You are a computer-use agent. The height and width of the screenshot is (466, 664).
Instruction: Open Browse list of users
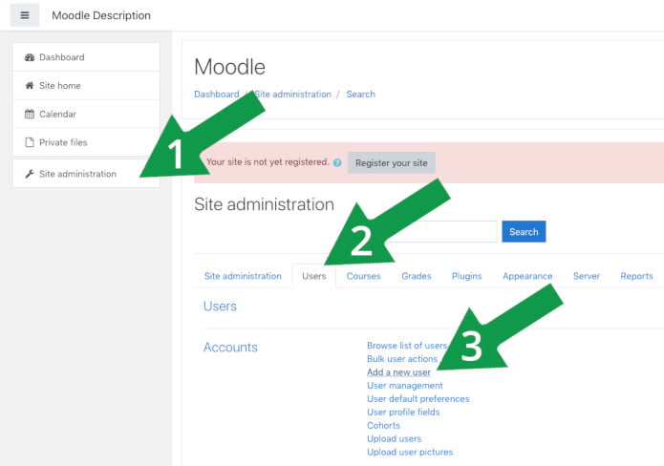[407, 346]
